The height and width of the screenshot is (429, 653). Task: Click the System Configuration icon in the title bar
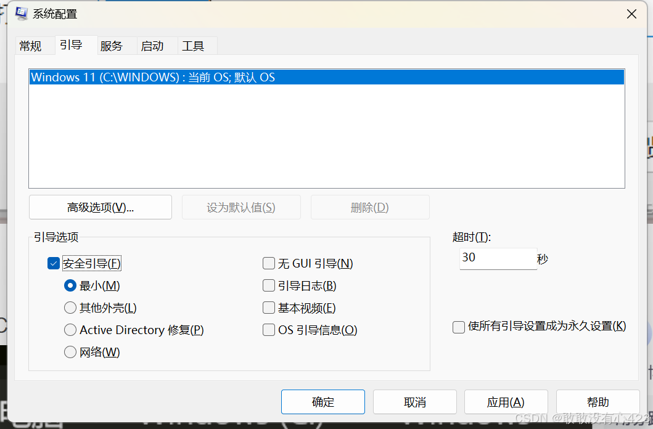[x=20, y=13]
